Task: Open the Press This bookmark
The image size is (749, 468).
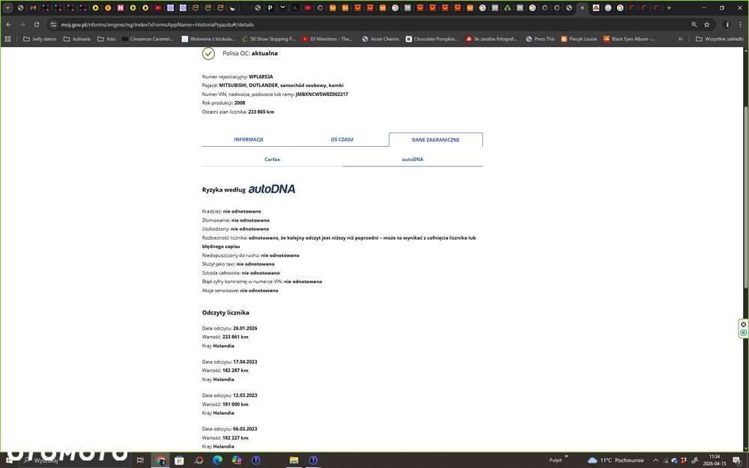Action: point(540,39)
